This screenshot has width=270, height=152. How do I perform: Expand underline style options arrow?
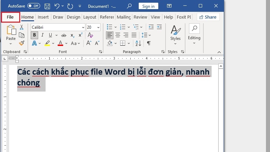[56, 35]
